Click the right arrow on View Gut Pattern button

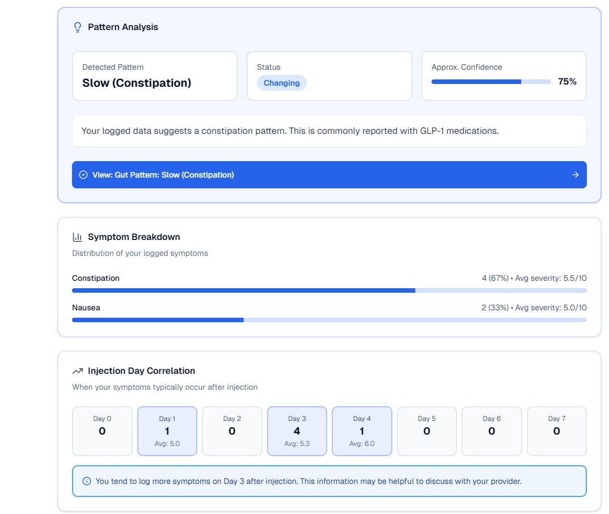tap(576, 175)
